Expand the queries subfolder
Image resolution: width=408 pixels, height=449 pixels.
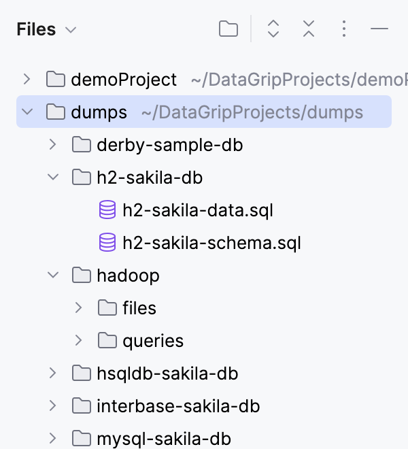tap(78, 340)
